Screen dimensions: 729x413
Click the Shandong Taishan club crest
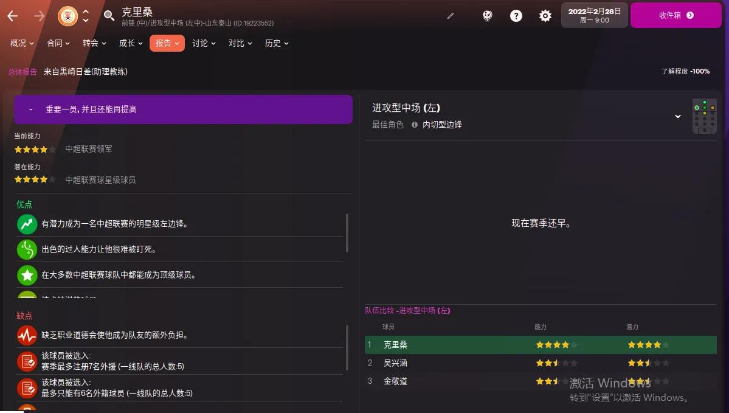(x=67, y=15)
